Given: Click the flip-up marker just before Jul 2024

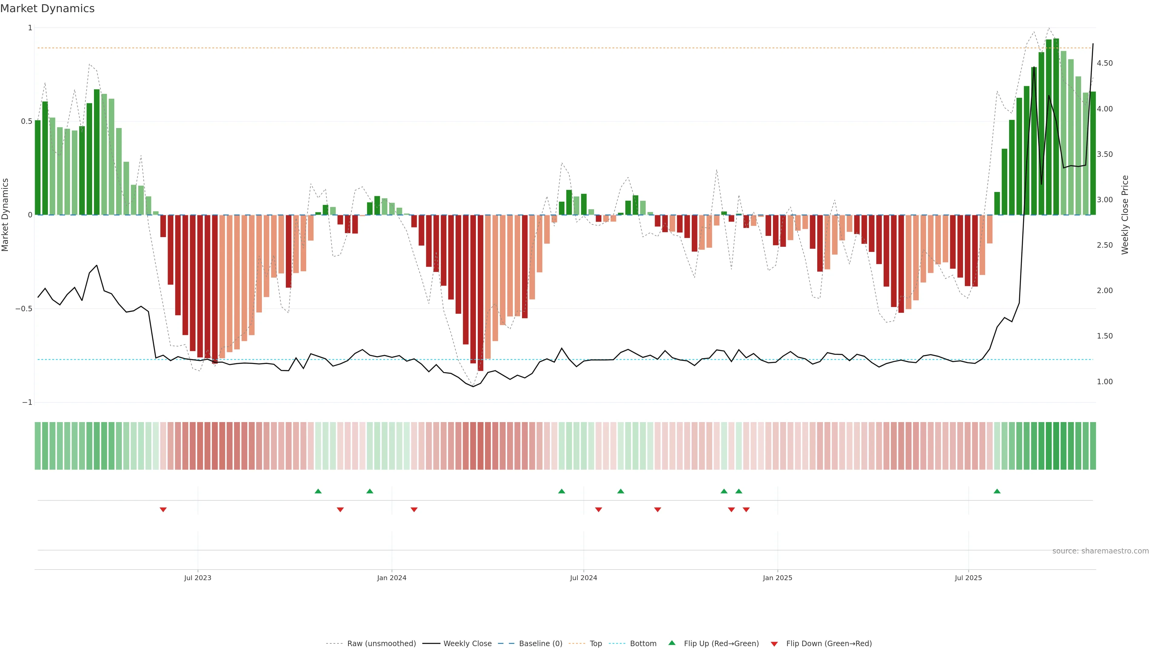Looking at the screenshot, I should [562, 491].
